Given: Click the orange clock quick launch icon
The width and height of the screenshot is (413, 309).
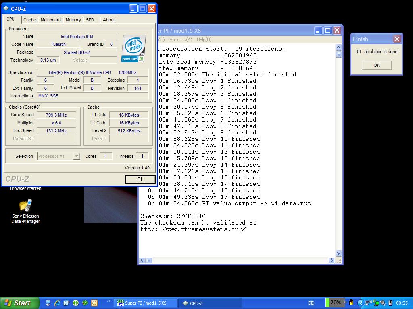Looking at the screenshot, I should tap(94, 303).
